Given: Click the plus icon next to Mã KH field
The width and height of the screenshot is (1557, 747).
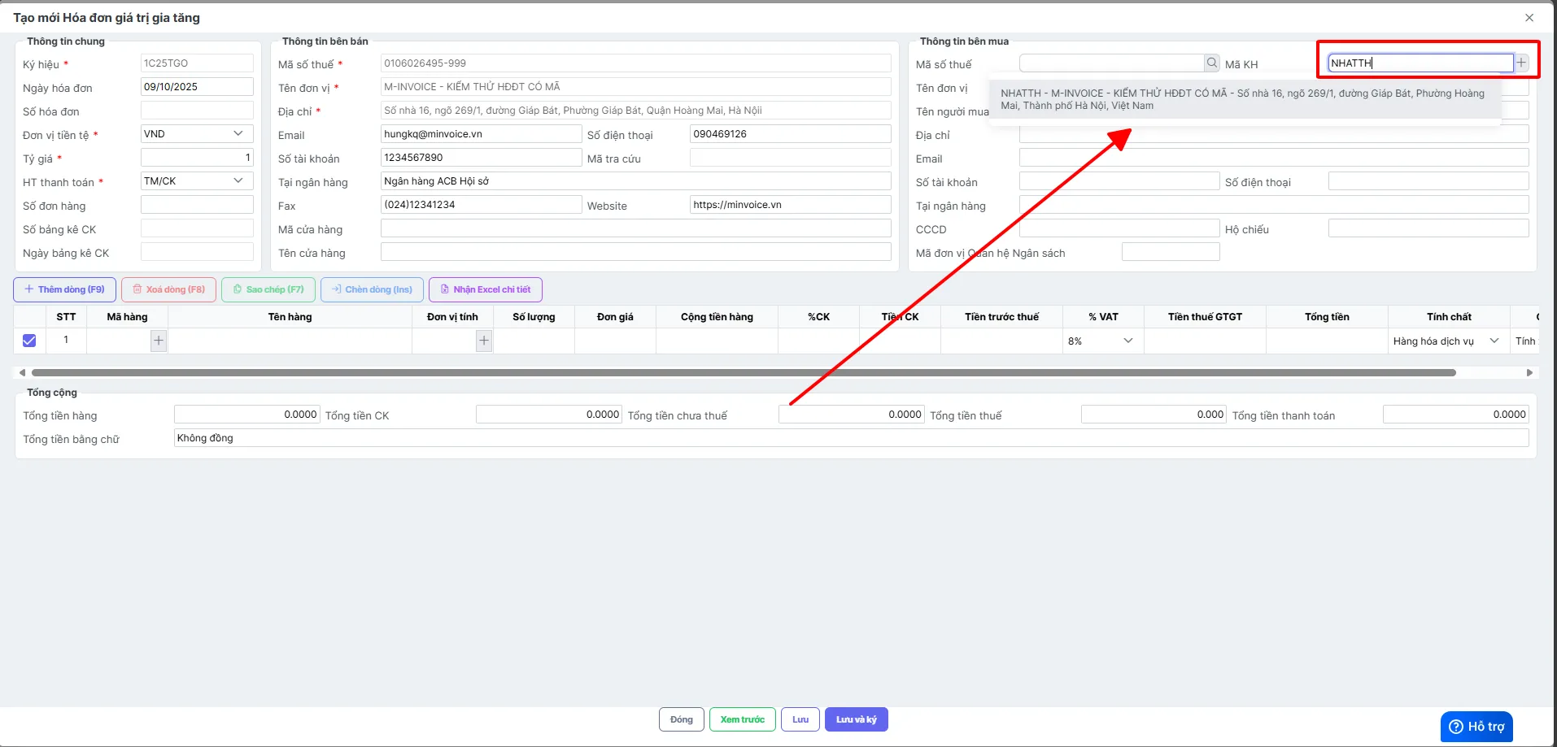Looking at the screenshot, I should point(1521,63).
